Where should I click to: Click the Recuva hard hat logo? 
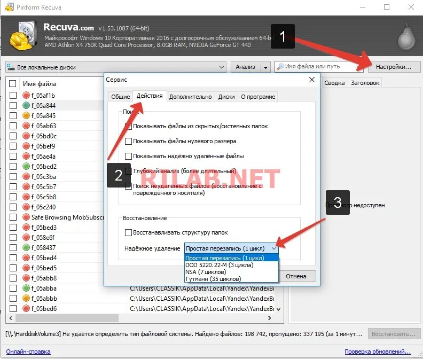pos(23,36)
